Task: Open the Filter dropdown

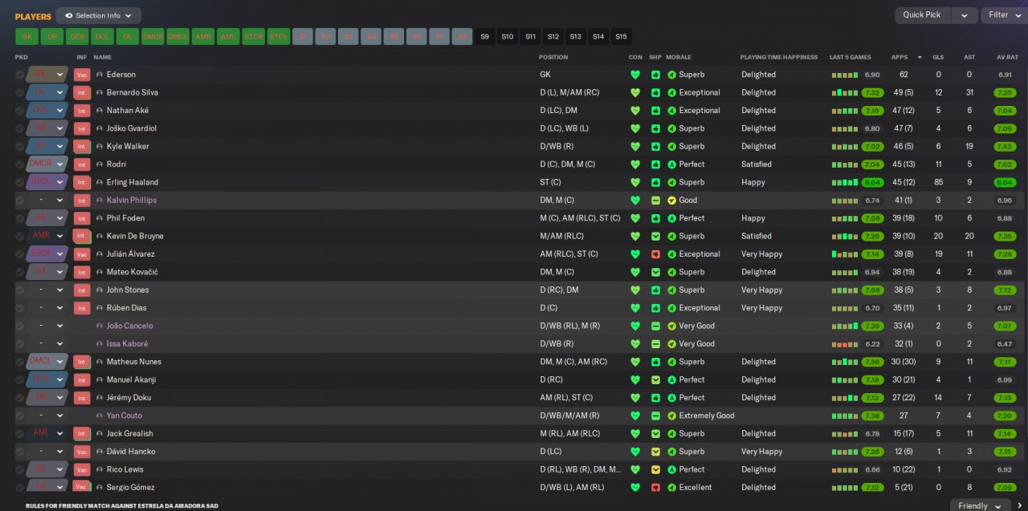Action: pos(1003,15)
